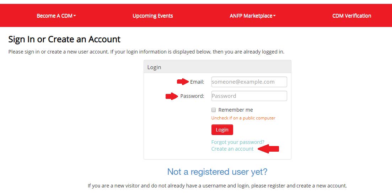Image resolution: width=392 pixels, height=196 pixels.
Task: Follow the Create an account link
Action: (232, 149)
